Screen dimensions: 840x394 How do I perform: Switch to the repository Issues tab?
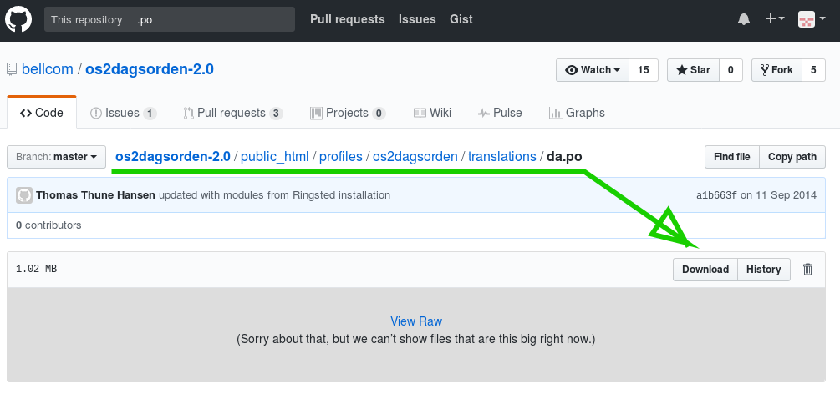123,113
